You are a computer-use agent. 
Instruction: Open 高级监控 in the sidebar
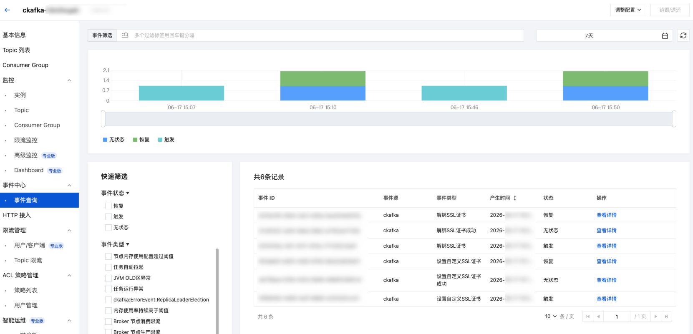(26, 155)
